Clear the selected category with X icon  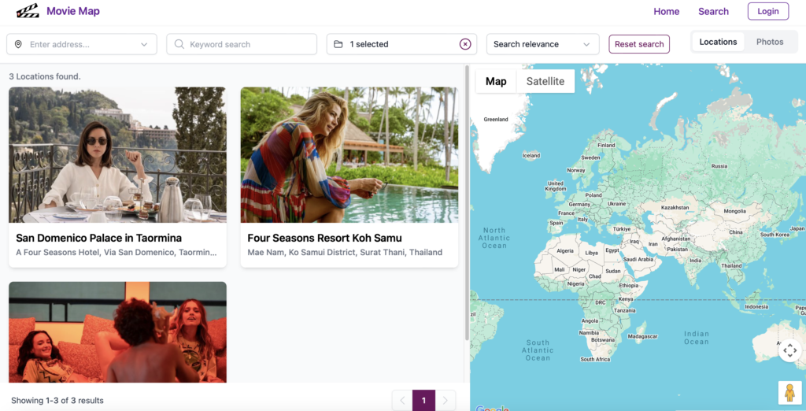465,44
